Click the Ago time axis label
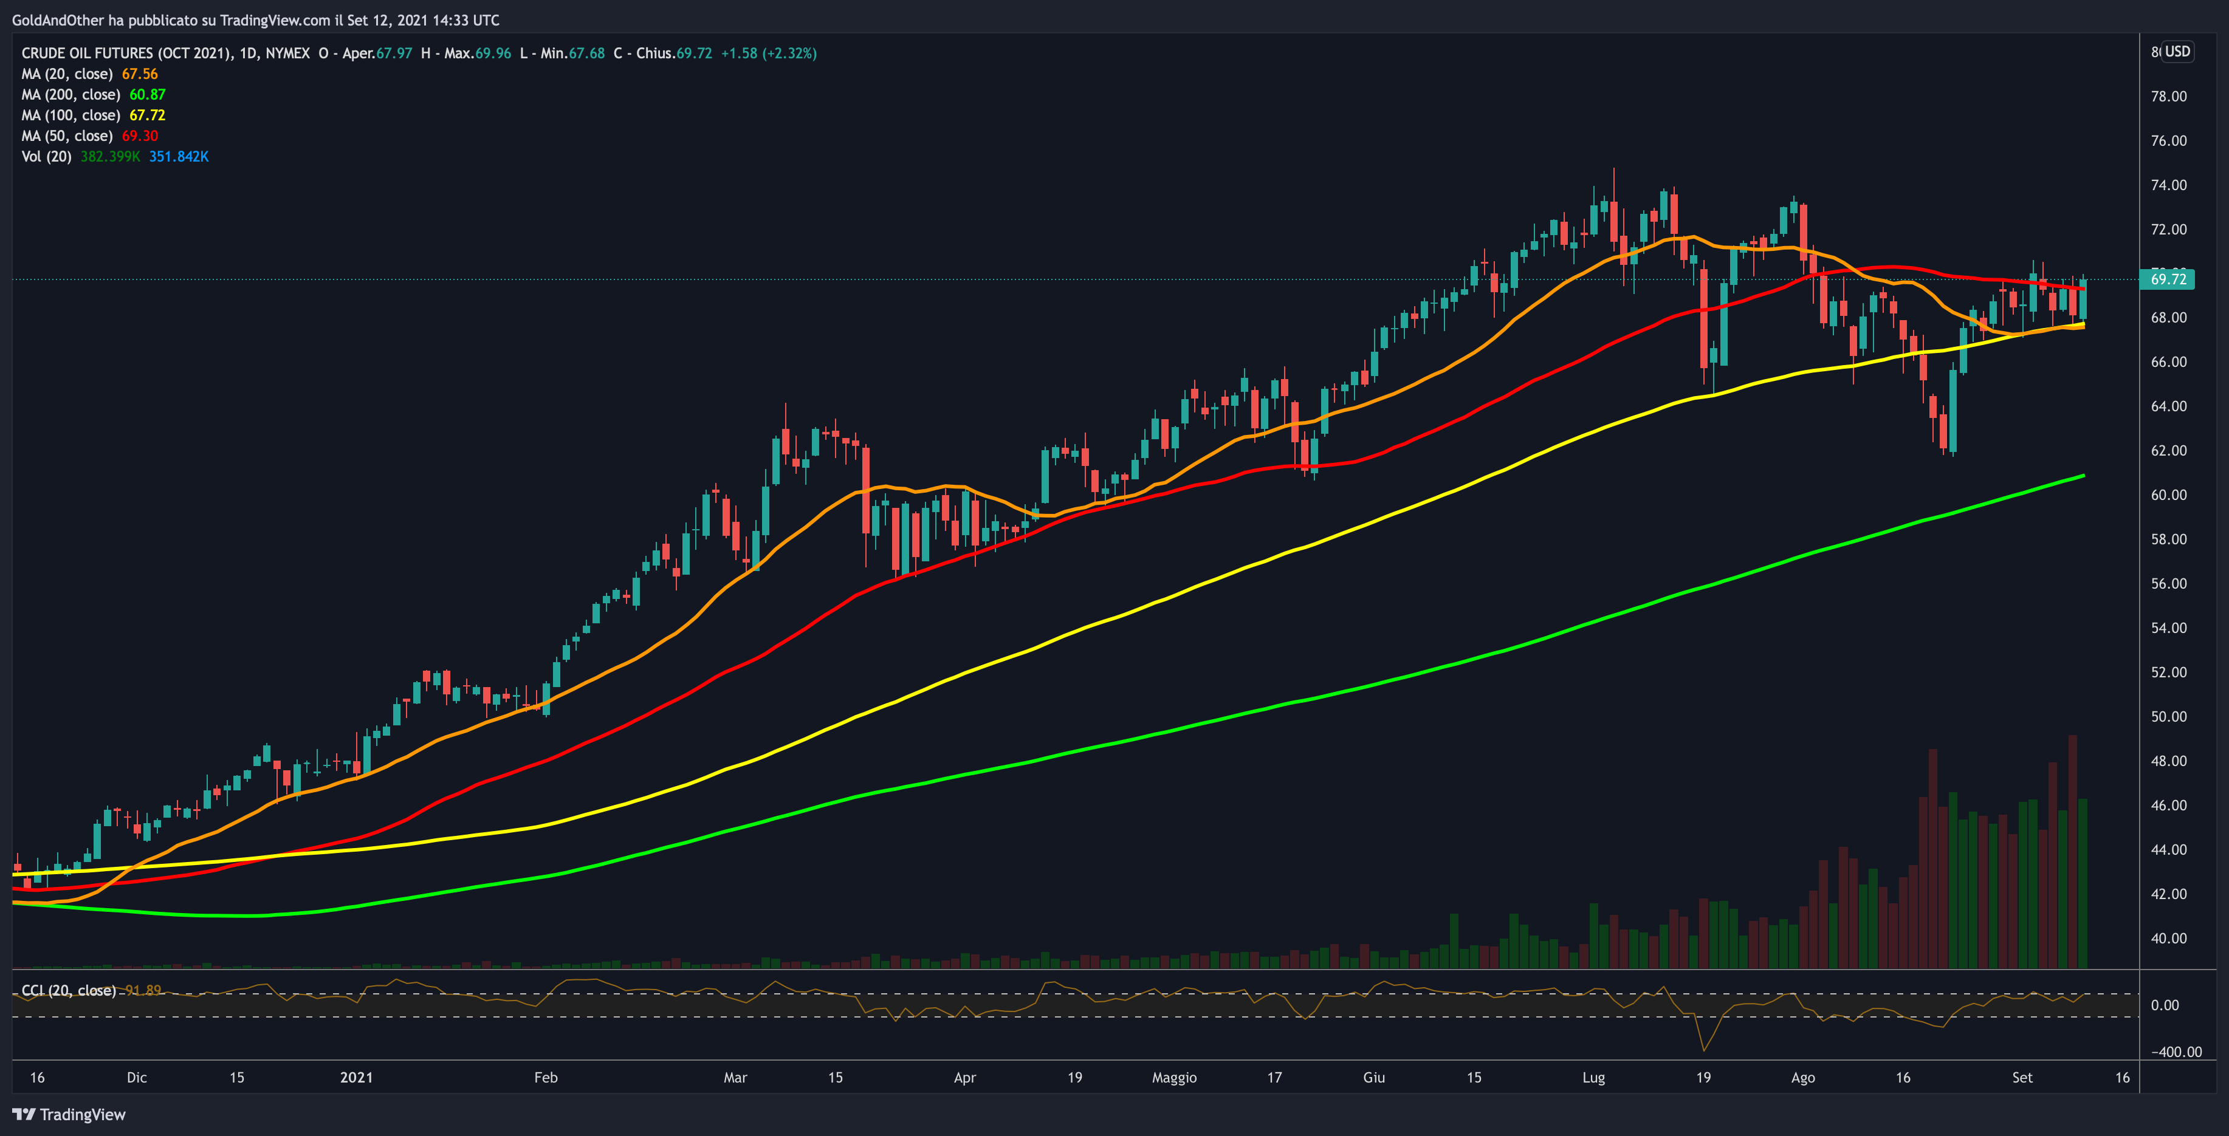Image resolution: width=2229 pixels, height=1136 pixels. (1803, 1077)
